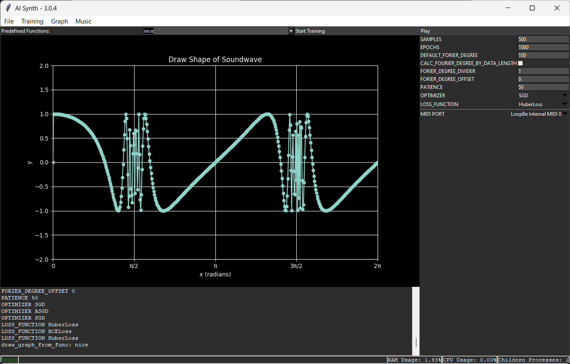
Task: Click the FORIER_DEGREE_OFFSET value field
Action: [x=543, y=79]
